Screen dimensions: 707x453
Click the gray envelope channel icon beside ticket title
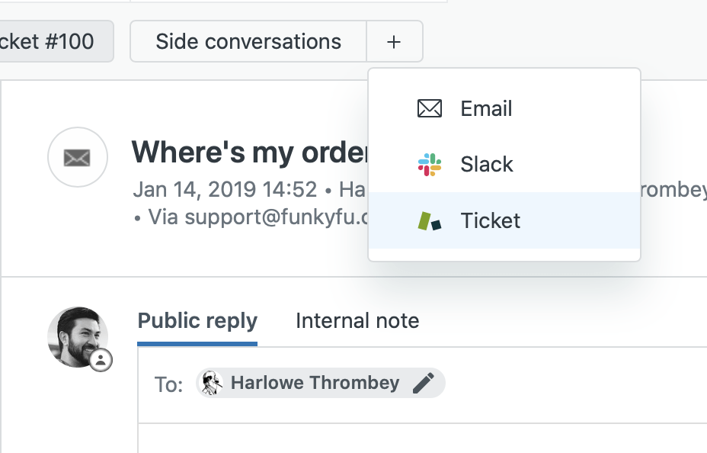pos(78,157)
